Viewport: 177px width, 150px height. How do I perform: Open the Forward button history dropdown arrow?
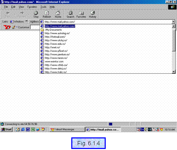pos(29,14)
